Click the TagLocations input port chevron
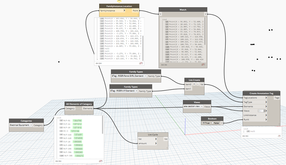The width and height of the screenshot is (286, 165). point(266,98)
